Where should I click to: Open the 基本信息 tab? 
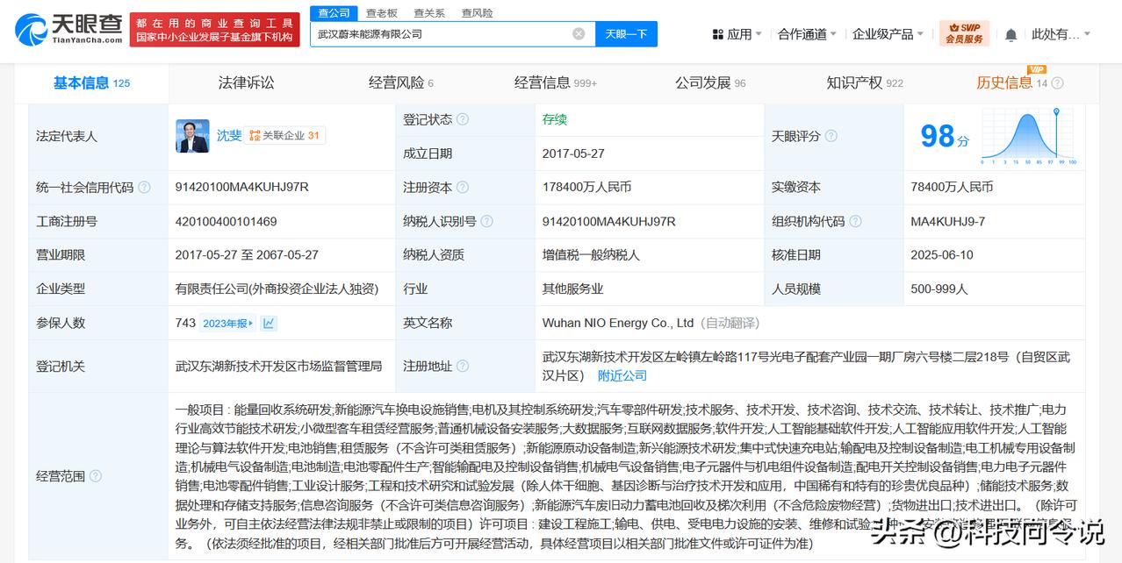[91, 82]
